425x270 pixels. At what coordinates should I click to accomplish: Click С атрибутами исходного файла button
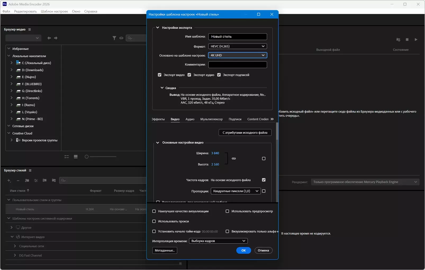tap(245, 133)
